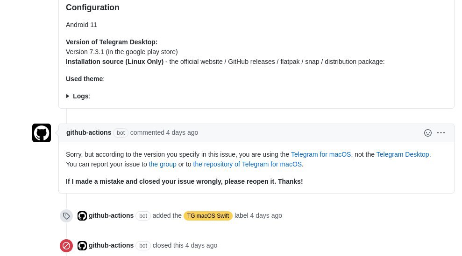
Task: Click github-actions name in label event
Action: tap(111, 216)
